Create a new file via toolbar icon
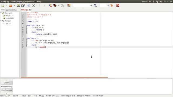 point(3,5)
